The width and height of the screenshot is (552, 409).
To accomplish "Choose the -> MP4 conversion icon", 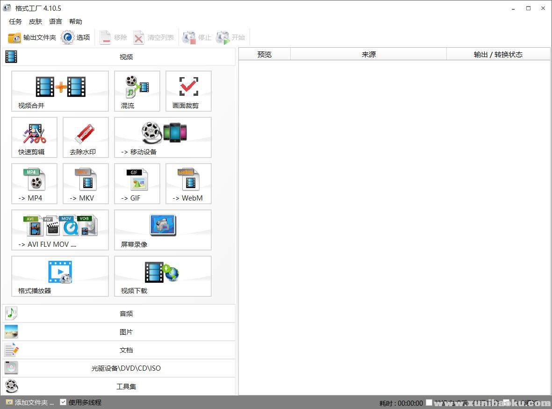I will 34,183.
